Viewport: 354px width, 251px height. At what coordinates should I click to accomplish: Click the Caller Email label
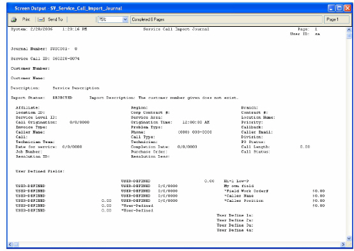[257, 132]
